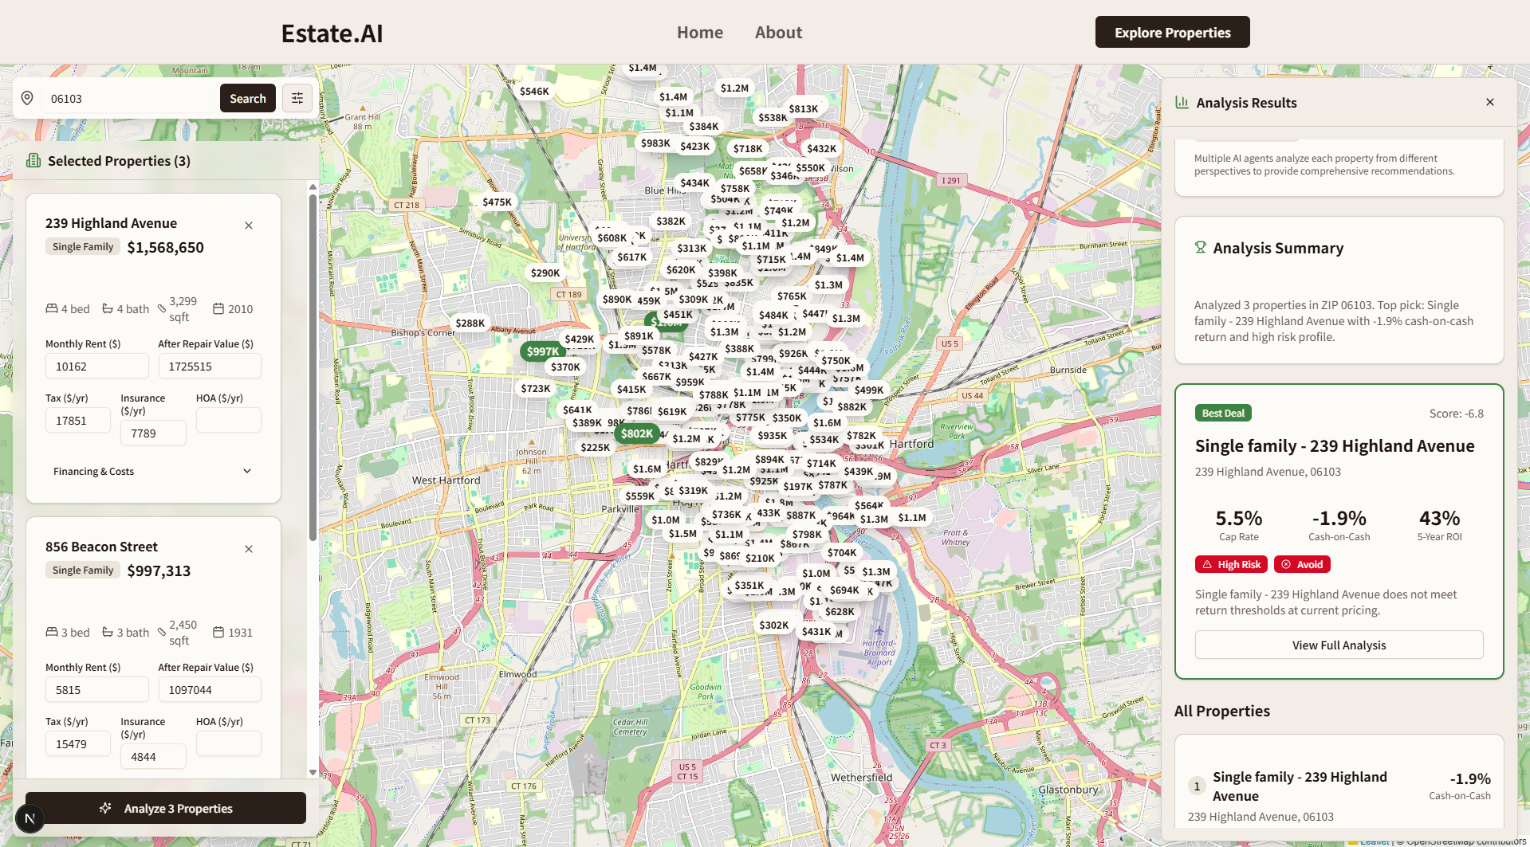Edit After Repair Value field showing 1097044
This screenshot has height=847, width=1530.
pyautogui.click(x=210, y=690)
